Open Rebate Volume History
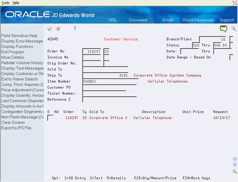Screen dimensions: 238x182 click(22, 63)
